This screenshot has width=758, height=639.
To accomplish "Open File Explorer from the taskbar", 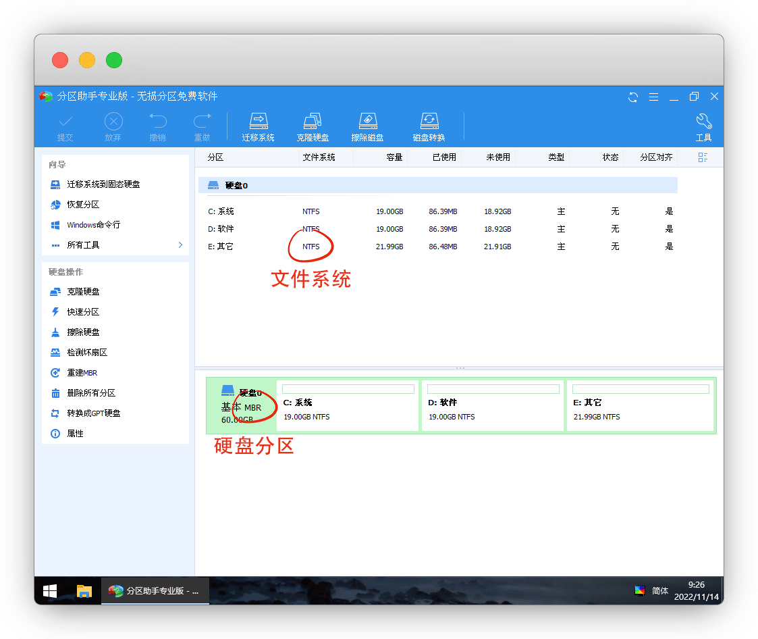I will [84, 591].
